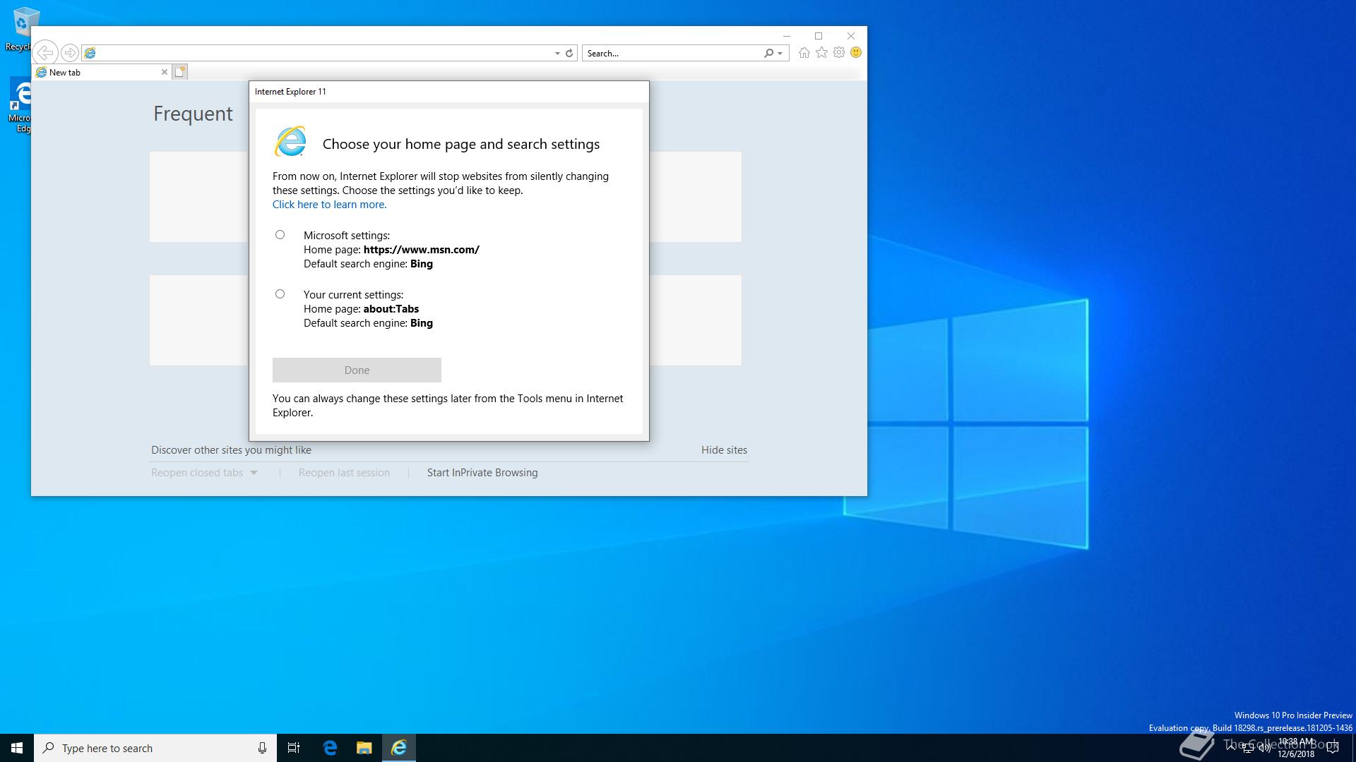1356x762 pixels.
Task: Open the Action Center notification icon
Action: [1333, 748]
